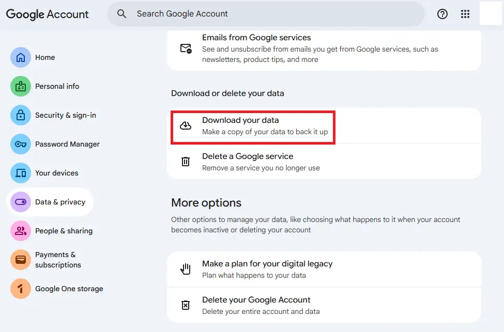
Task: Select the Password Manager key icon
Action: point(20,144)
